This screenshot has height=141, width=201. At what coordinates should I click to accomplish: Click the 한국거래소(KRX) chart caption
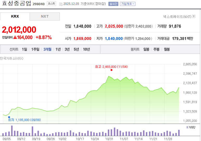click(11, 59)
